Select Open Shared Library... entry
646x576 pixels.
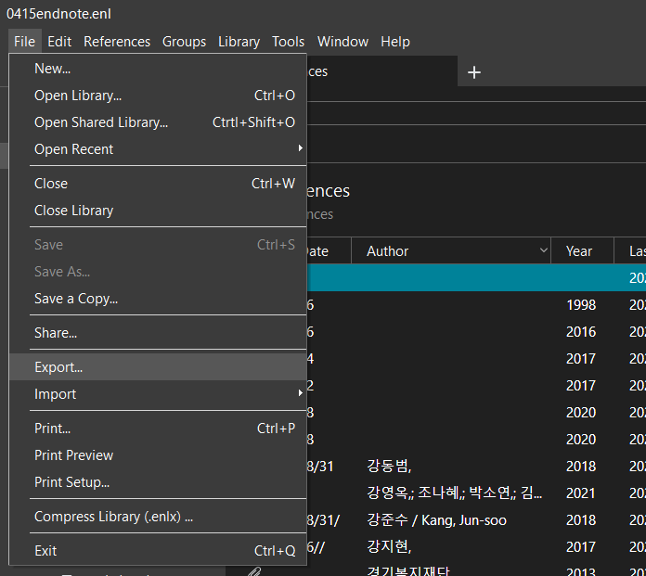pos(158,122)
